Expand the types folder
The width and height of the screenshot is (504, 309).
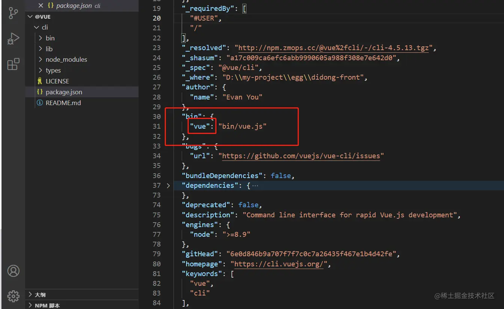(40, 70)
